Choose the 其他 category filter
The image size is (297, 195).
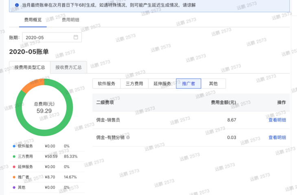click(213, 84)
